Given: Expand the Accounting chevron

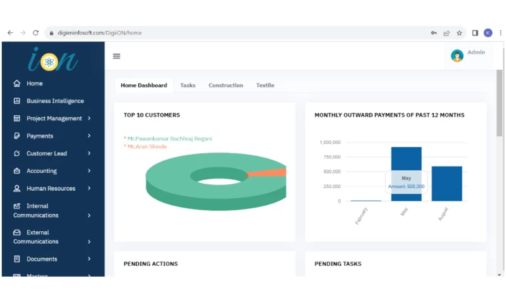Looking at the screenshot, I should coord(89,170).
